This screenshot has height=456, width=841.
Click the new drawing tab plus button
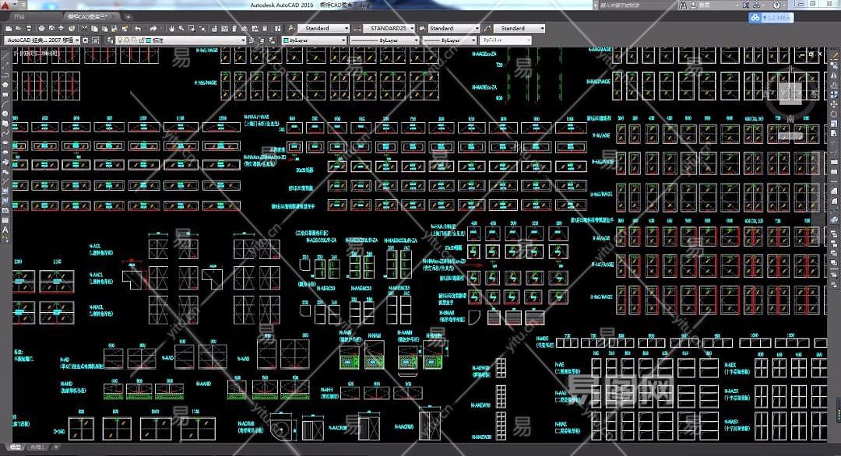pyautogui.click(x=128, y=16)
